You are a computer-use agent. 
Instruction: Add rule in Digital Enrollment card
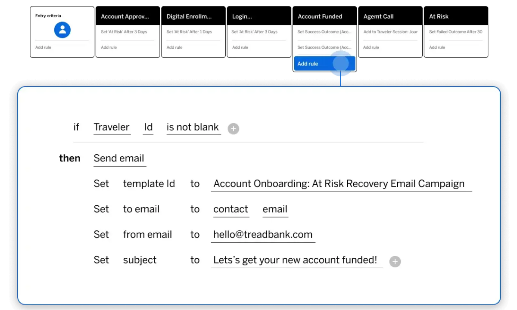[x=174, y=47]
